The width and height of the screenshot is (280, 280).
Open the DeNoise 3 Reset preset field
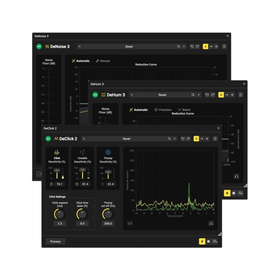point(129,47)
